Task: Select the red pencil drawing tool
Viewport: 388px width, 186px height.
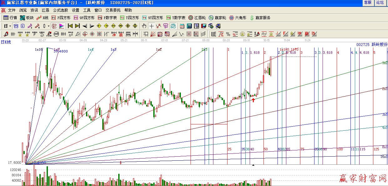Action: pos(6,34)
